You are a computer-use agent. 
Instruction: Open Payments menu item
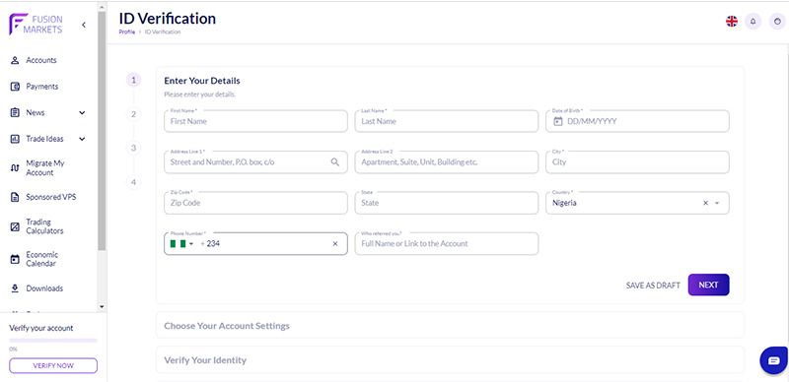pos(42,87)
